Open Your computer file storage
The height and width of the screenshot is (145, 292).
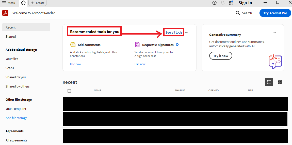point(16,109)
